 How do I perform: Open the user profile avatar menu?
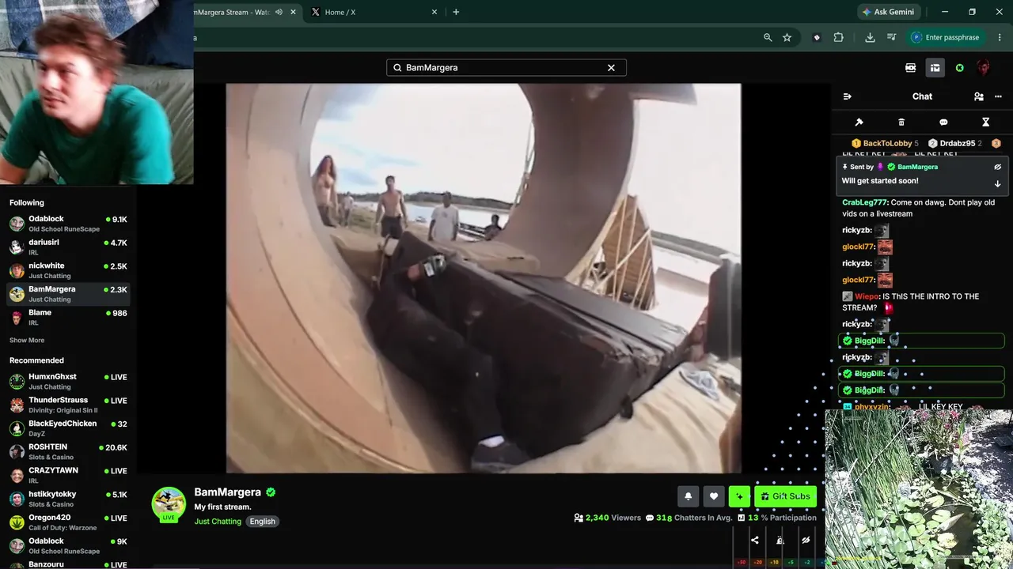(984, 68)
